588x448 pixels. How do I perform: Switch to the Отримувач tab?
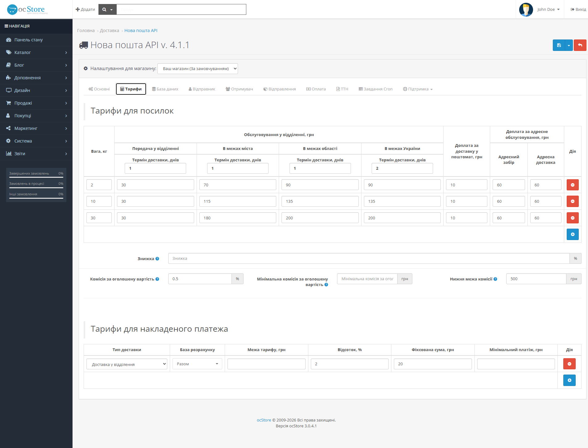(x=239, y=89)
